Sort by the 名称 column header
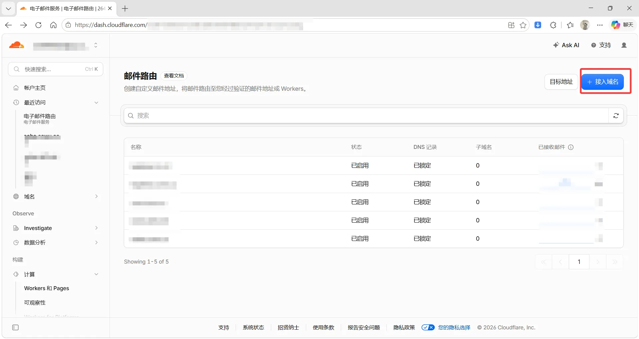The height and width of the screenshot is (339, 639). 136,147
